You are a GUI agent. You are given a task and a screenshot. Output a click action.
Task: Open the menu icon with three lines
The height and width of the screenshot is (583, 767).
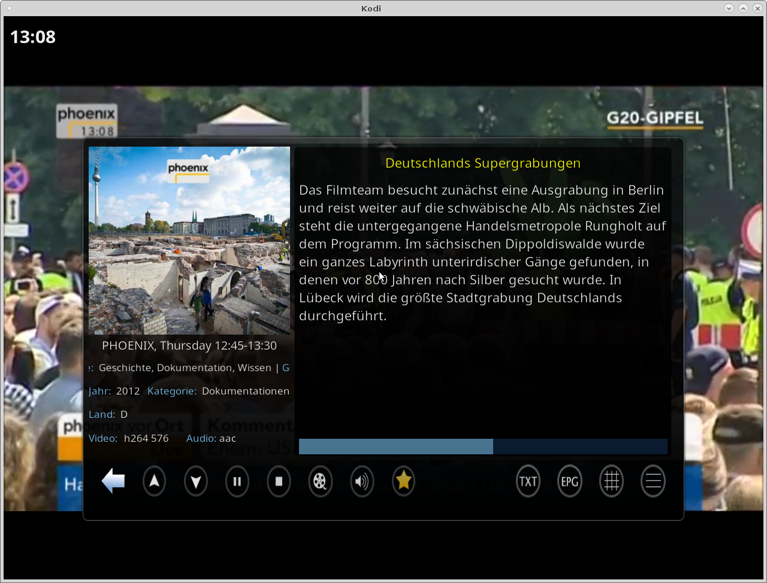tap(653, 481)
